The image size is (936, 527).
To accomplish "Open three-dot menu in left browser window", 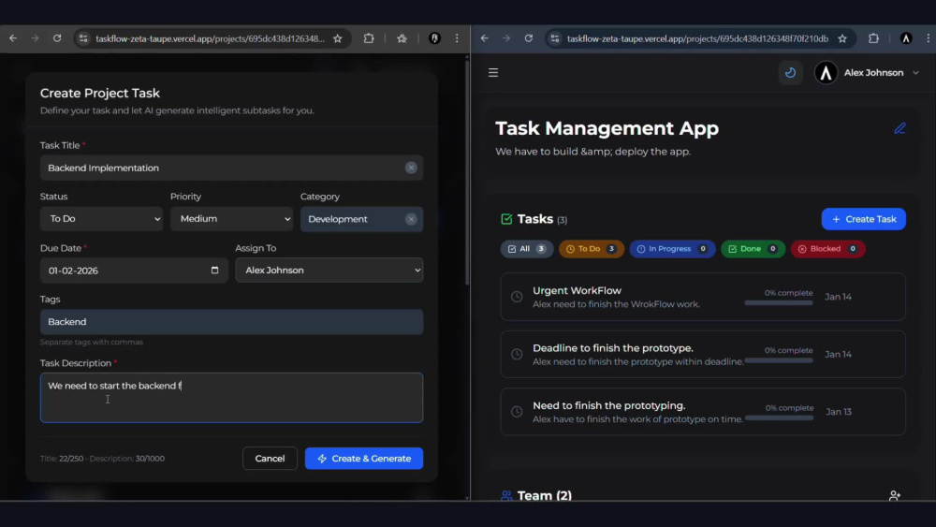I will (x=458, y=38).
